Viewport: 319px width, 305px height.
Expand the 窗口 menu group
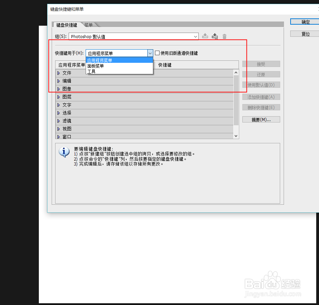[59, 137]
